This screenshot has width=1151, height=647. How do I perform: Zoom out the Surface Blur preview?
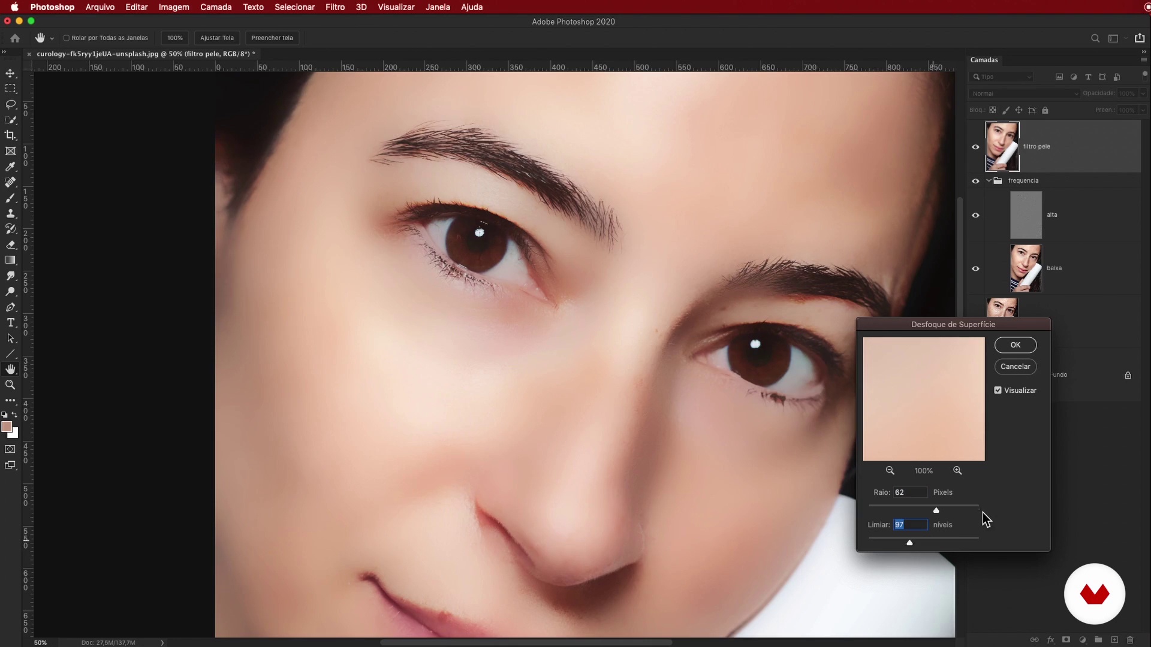[x=890, y=471]
